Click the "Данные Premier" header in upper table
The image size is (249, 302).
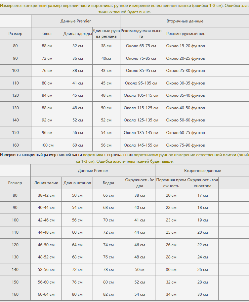(x=75, y=21)
